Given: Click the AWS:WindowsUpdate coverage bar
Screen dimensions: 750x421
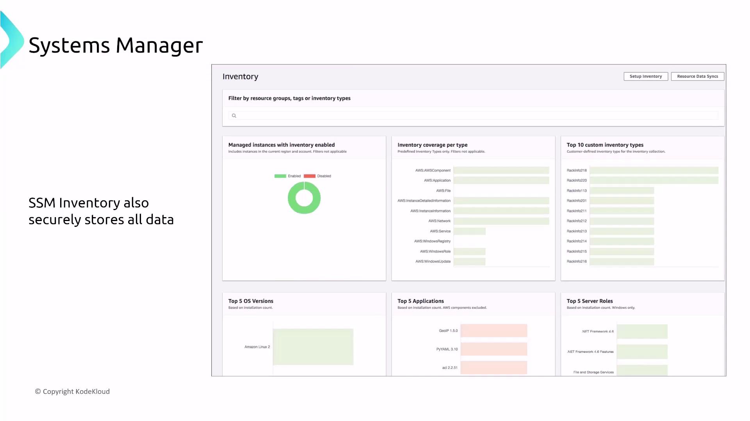Looking at the screenshot, I should point(470,262).
